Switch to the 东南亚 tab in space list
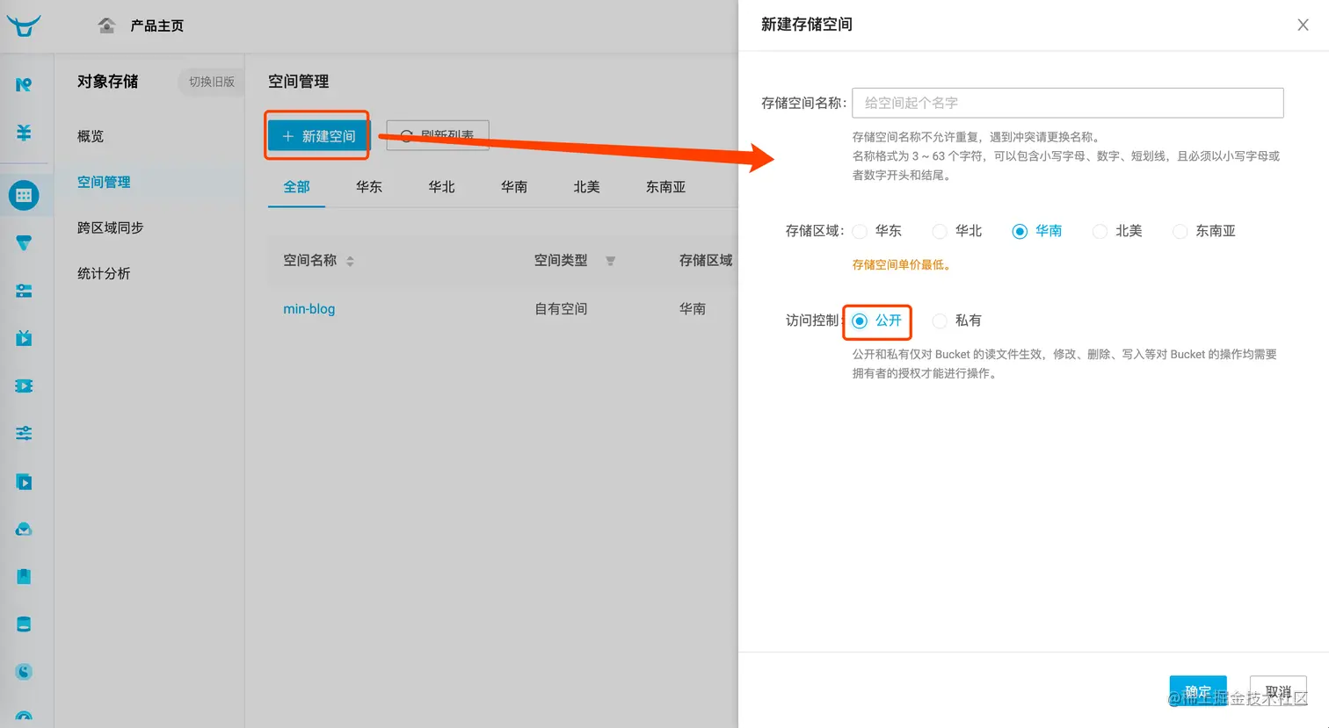This screenshot has height=728, width=1329. 665,187
